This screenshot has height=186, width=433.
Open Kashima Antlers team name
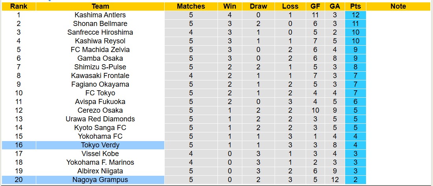pyautogui.click(x=100, y=15)
